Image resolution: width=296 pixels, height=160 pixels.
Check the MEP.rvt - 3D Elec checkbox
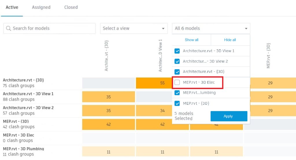tap(177, 82)
